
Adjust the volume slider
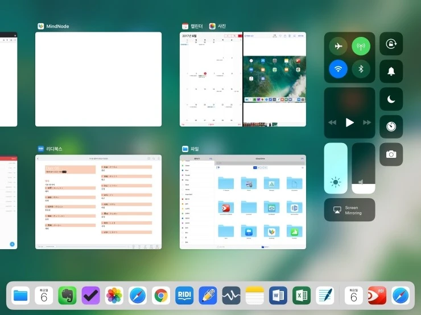coord(364,168)
